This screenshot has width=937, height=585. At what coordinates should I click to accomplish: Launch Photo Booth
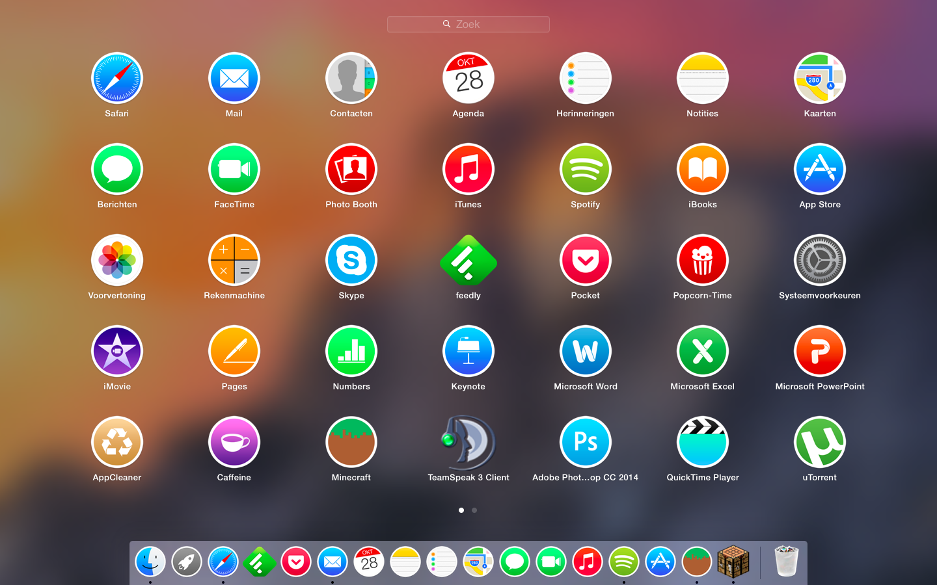[x=351, y=169]
